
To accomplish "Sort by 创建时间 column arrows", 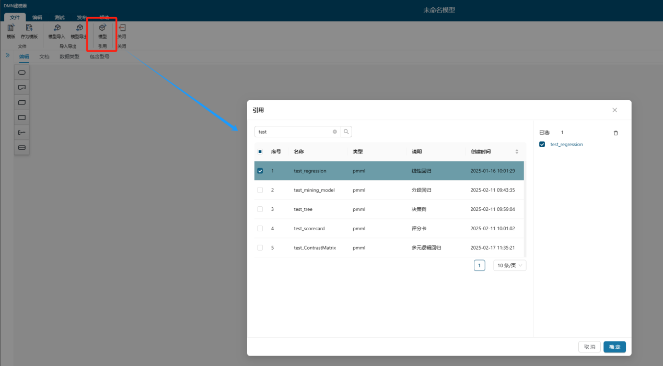I will click(x=517, y=152).
